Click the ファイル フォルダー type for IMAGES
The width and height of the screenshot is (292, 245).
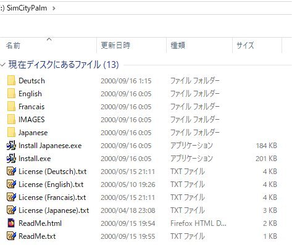point(195,120)
